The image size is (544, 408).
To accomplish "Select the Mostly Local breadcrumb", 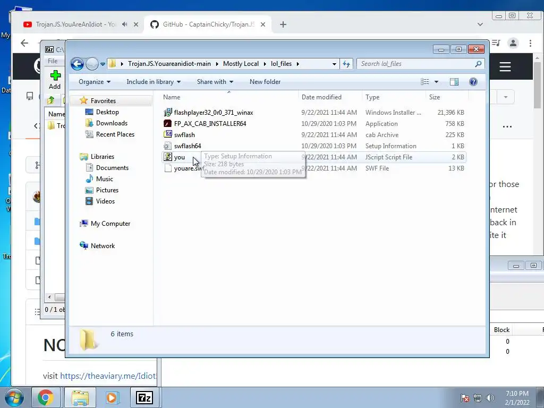I will 241,64.
